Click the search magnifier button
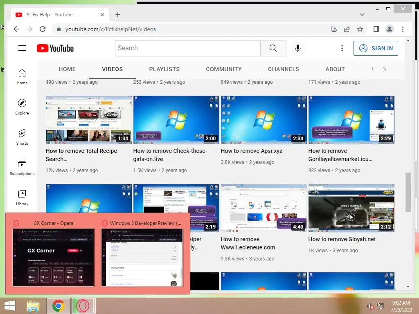 coord(273,48)
